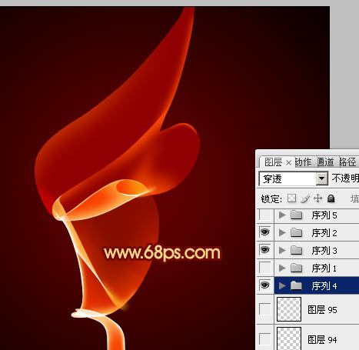Click the 序列 1 folder icon

pos(297,268)
